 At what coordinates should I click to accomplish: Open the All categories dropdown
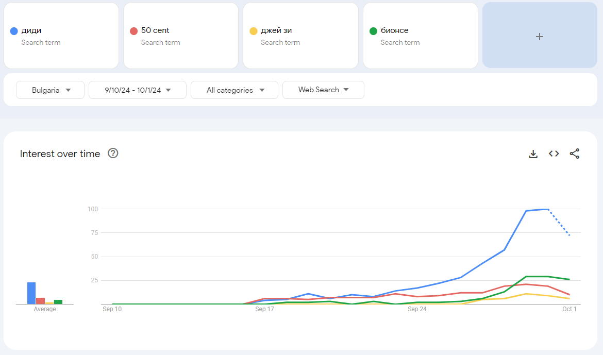coord(234,90)
